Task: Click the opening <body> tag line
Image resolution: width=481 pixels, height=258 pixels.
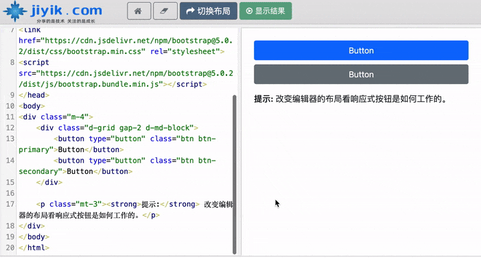Action: pyautogui.click(x=32, y=106)
